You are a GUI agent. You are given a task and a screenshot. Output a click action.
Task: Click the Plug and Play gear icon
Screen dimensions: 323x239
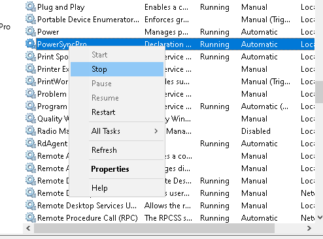(x=31, y=7)
